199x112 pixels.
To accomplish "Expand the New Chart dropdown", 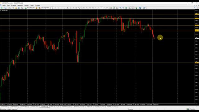I will point(3,8).
